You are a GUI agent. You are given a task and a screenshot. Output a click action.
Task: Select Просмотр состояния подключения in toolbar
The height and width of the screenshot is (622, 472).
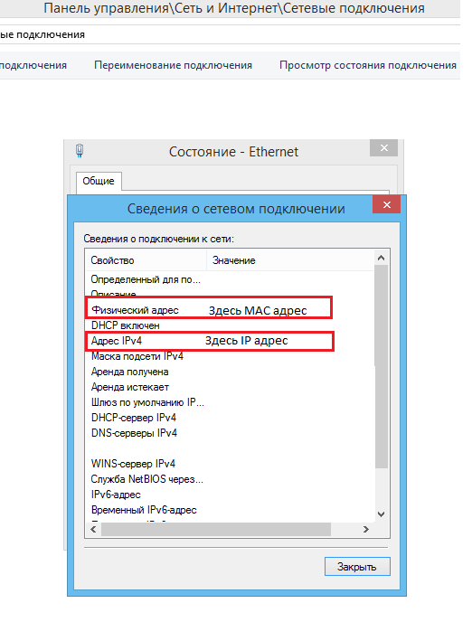point(368,65)
